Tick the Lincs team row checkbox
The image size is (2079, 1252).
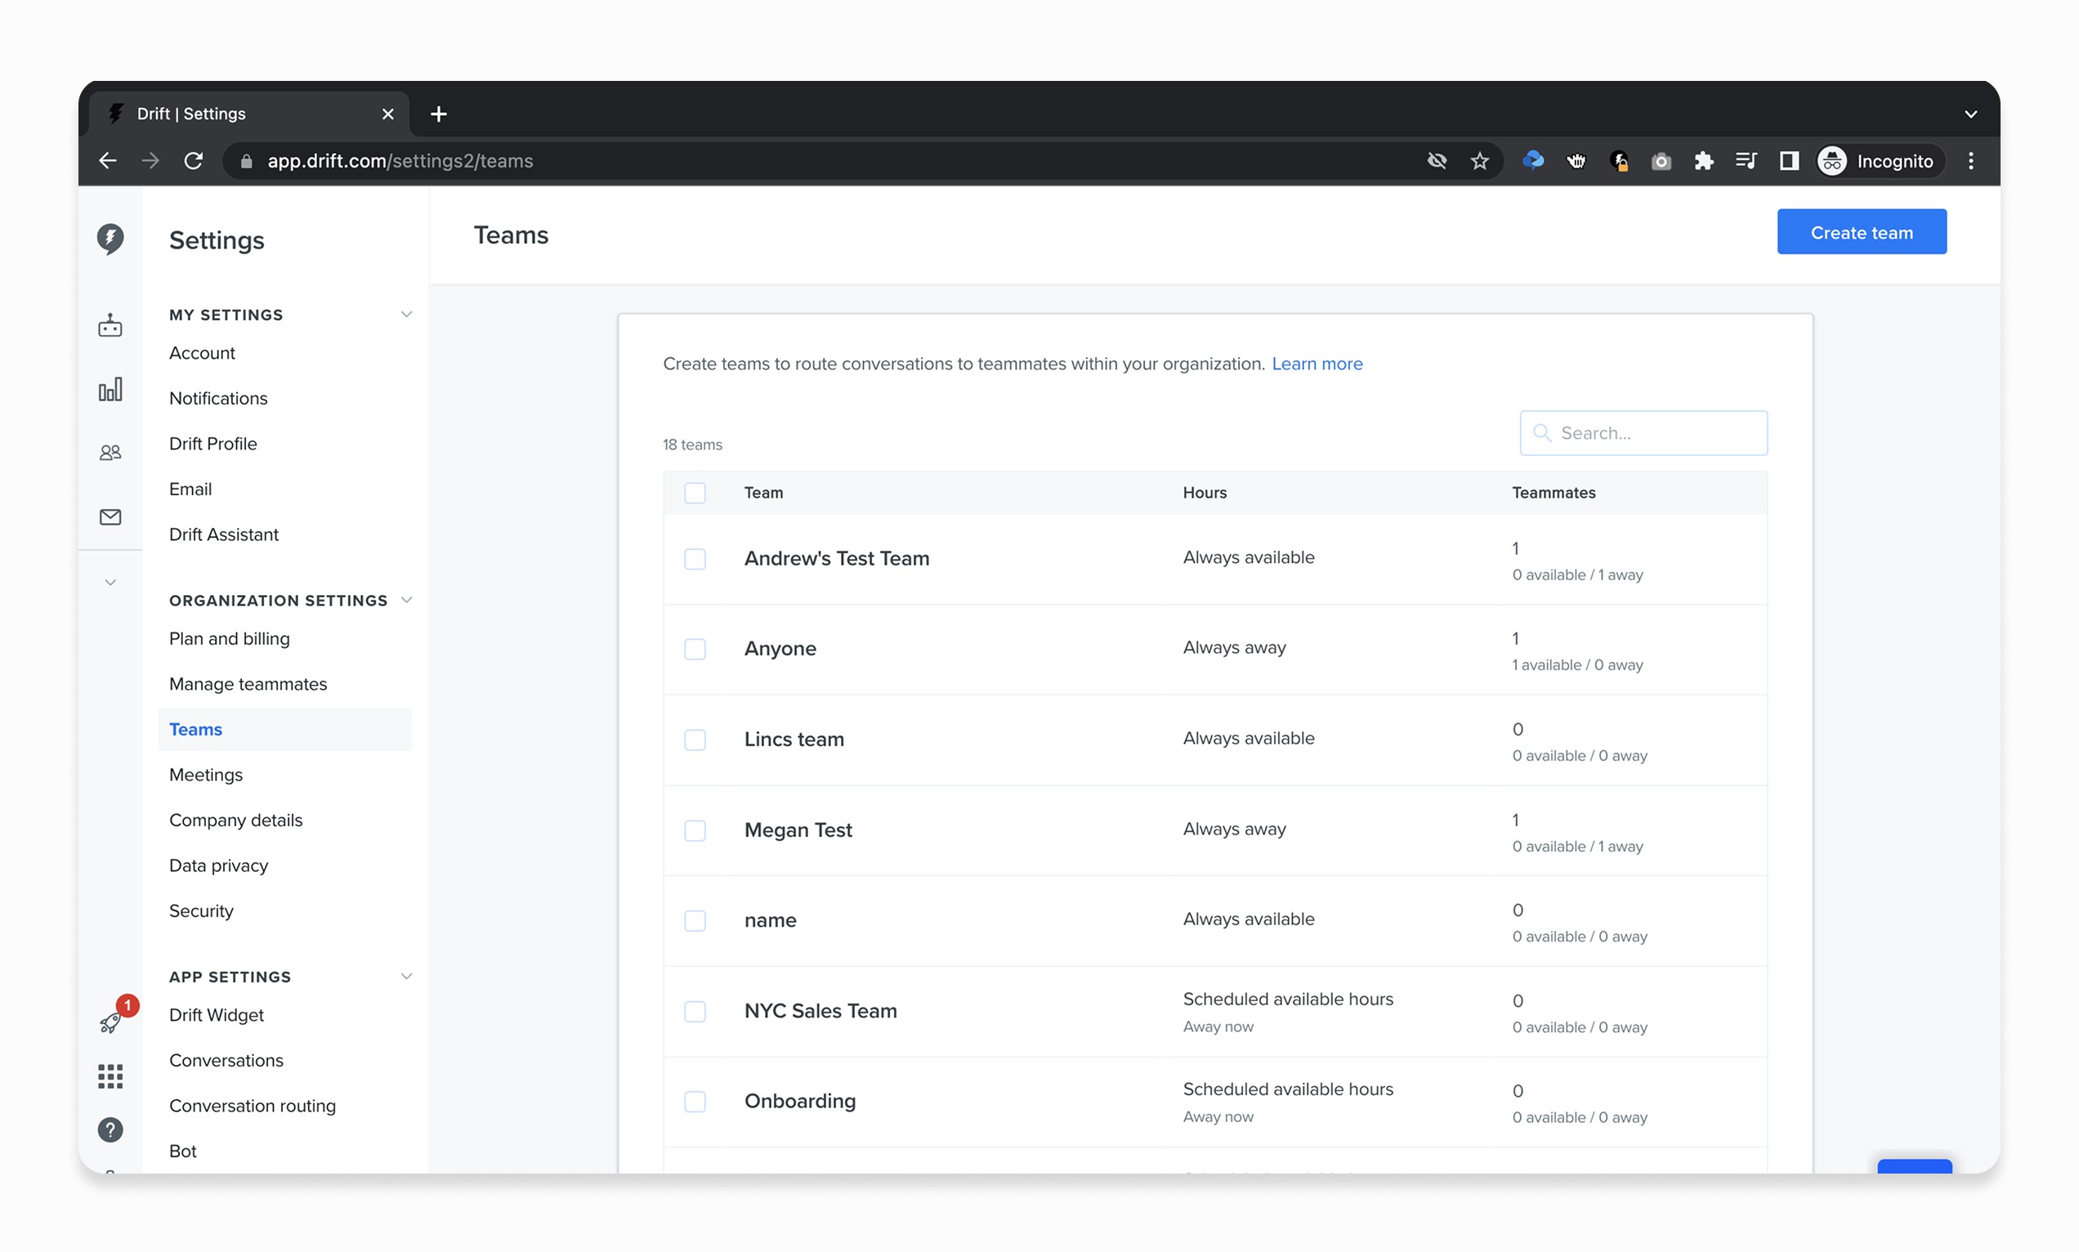coord(694,740)
